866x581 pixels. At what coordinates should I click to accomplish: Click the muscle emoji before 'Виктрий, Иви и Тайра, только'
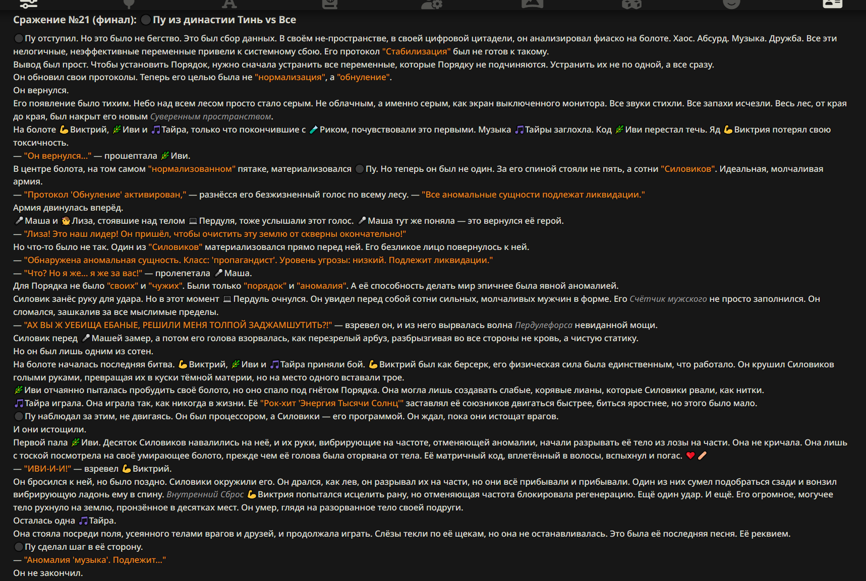(x=64, y=130)
